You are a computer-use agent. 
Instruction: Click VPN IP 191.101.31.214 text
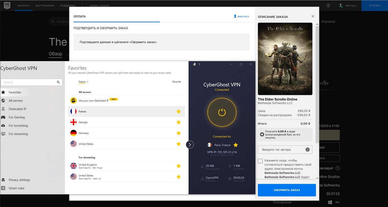(x=222, y=152)
